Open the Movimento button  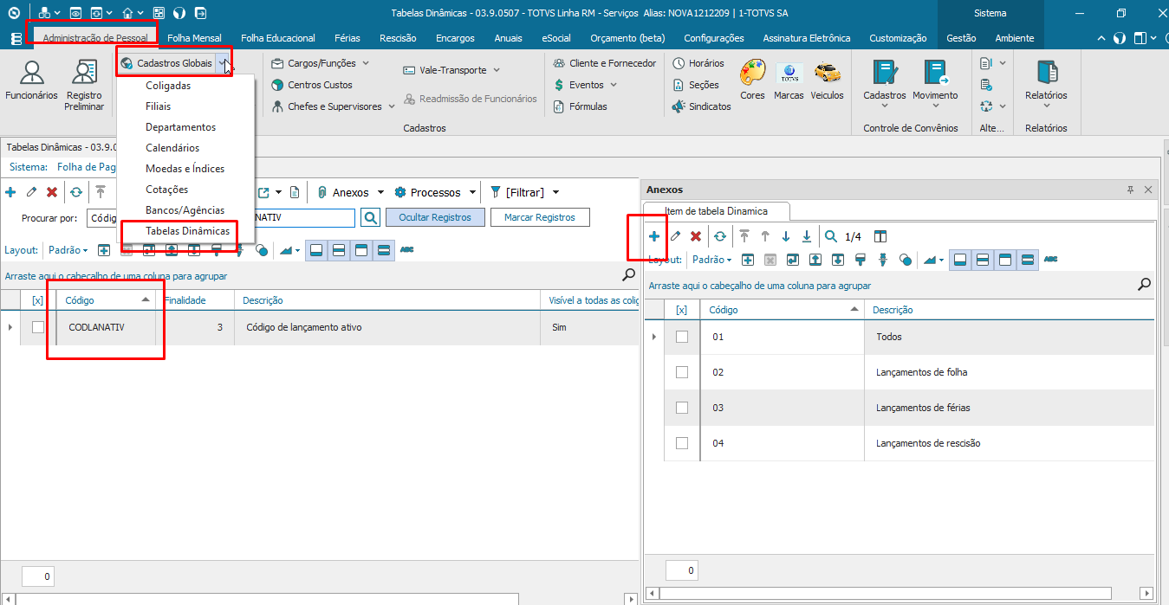click(935, 84)
